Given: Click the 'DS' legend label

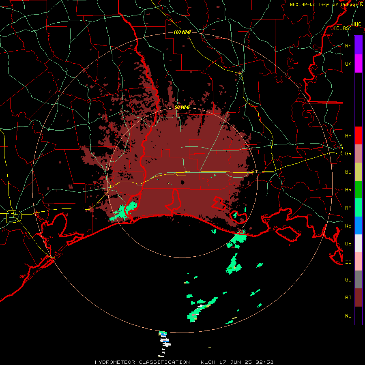Looking at the screenshot, I should (348, 244).
